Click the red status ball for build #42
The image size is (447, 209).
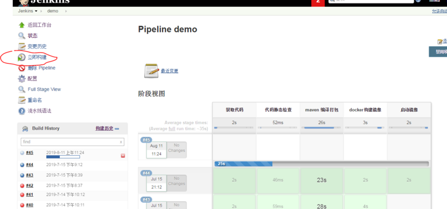click(22, 186)
